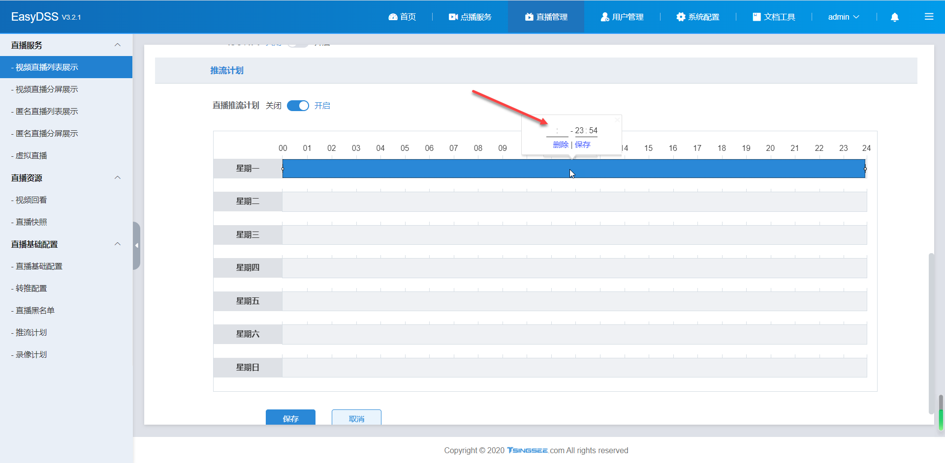Click the 星期一 blue schedule bar
945x463 pixels.
[574, 169]
